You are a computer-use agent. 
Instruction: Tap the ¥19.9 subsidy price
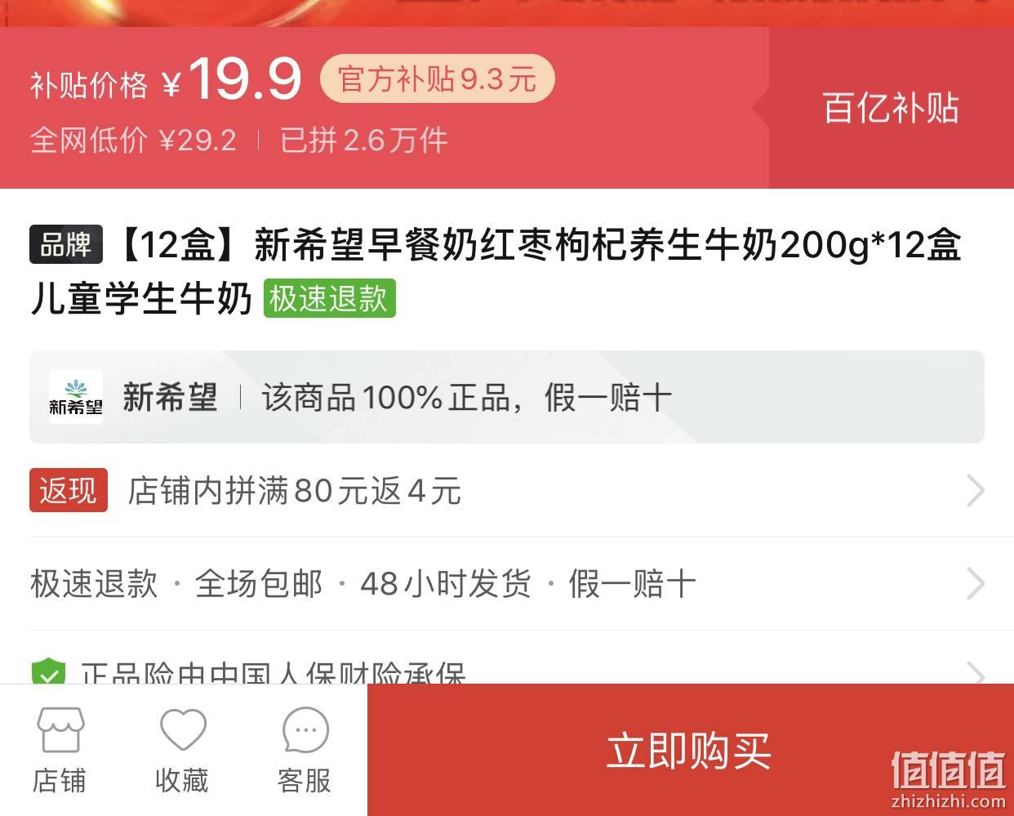pyautogui.click(x=232, y=79)
